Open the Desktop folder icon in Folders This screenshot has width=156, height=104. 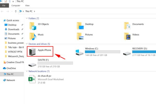click(80, 26)
